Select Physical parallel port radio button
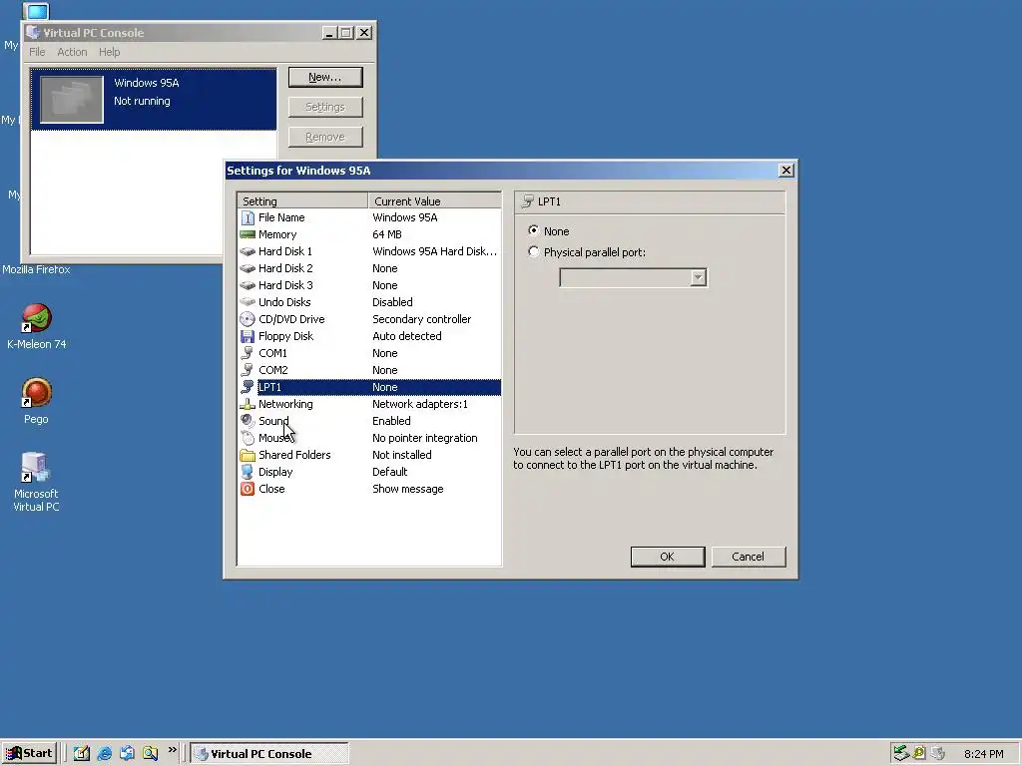The image size is (1022, 766). 534,251
